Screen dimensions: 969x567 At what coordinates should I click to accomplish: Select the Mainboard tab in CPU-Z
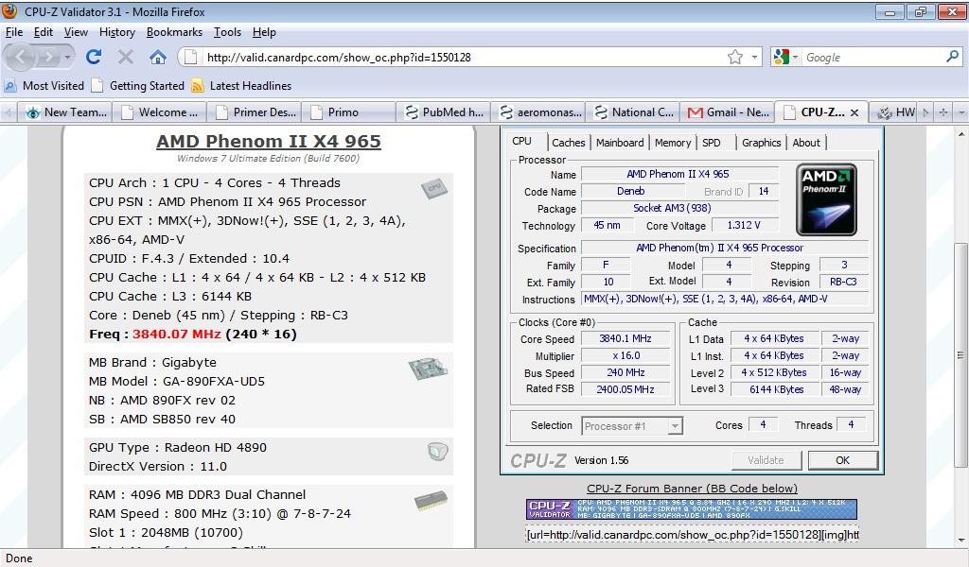[620, 143]
